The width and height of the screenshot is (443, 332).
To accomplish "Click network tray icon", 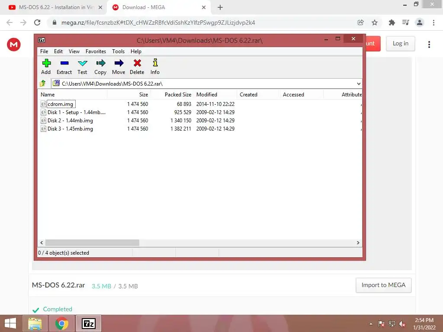I will tap(392, 324).
